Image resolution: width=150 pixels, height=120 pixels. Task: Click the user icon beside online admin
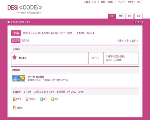point(14,108)
